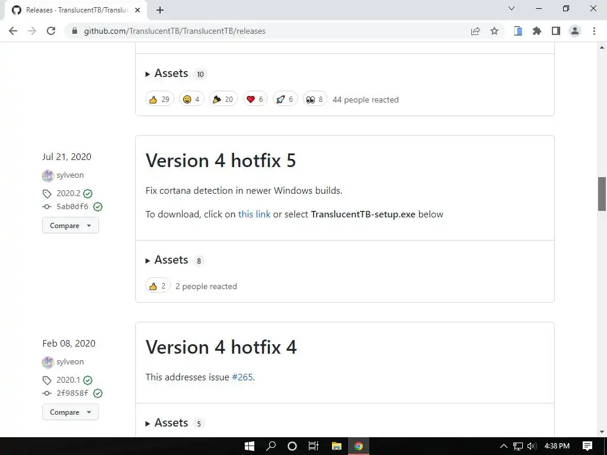Bookmark this page with the star
Viewport: 607px width, 455px height.
point(494,31)
